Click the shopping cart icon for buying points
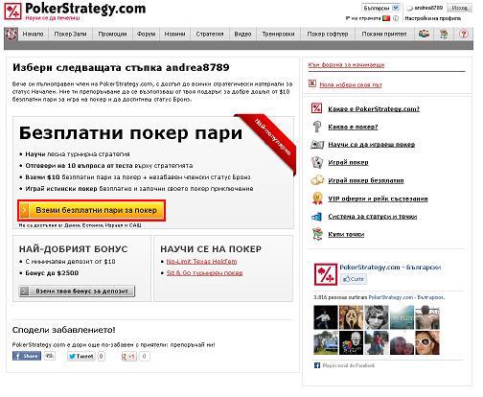Viewport: 483px width, 397px height. click(317, 234)
